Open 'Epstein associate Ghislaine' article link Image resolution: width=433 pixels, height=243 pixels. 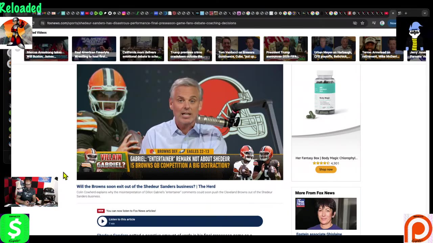[319, 234]
